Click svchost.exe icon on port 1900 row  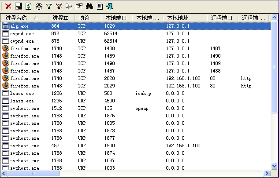click(x=6, y=145)
